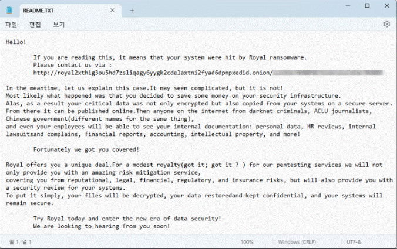Place cursor on 'Fortunately we got you covered!'
The height and width of the screenshot is (249, 397).
coord(86,149)
